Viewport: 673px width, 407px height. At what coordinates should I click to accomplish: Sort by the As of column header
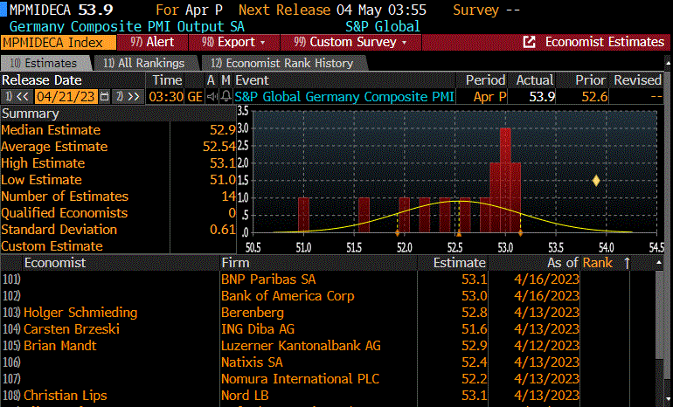pyautogui.click(x=563, y=263)
